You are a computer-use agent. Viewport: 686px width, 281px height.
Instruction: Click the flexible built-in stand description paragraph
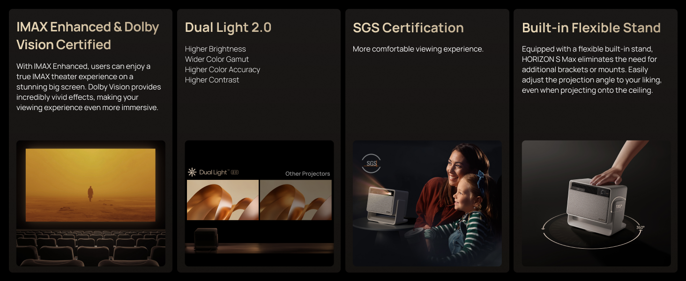(x=592, y=69)
